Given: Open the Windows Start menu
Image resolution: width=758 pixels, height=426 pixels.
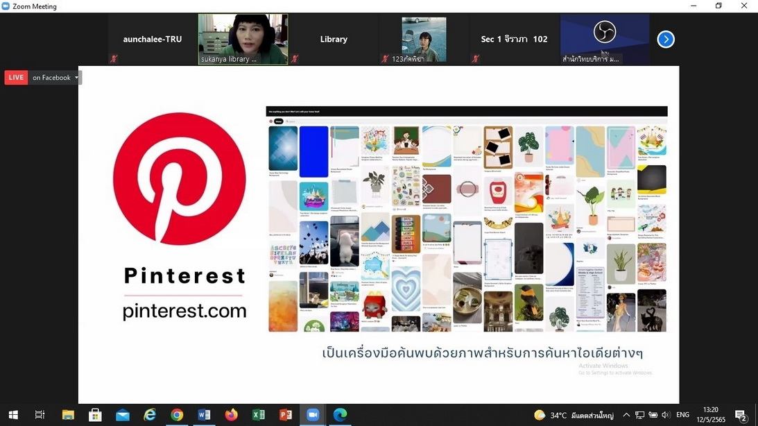Looking at the screenshot, I should (14, 415).
